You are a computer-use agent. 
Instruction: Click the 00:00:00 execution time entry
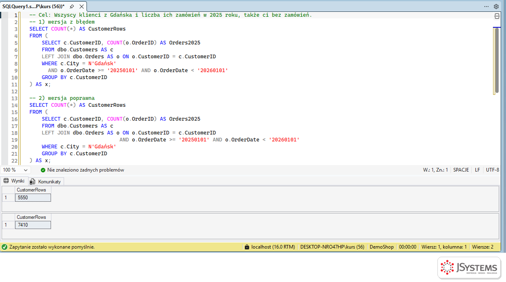408,247
